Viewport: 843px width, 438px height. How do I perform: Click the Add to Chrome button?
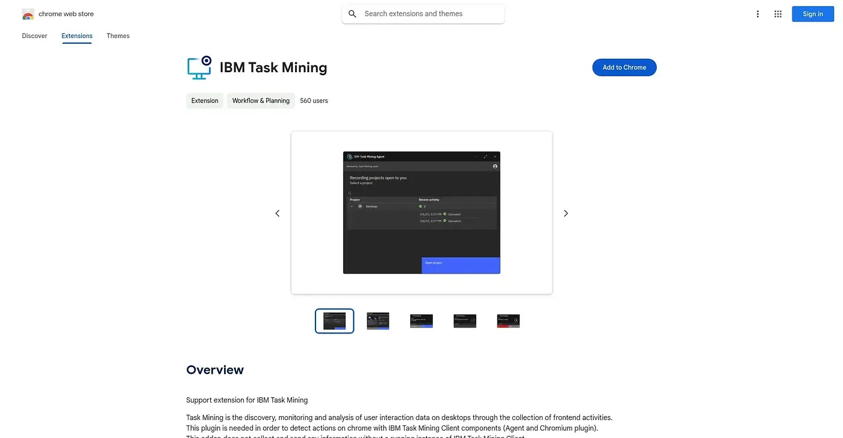point(624,67)
